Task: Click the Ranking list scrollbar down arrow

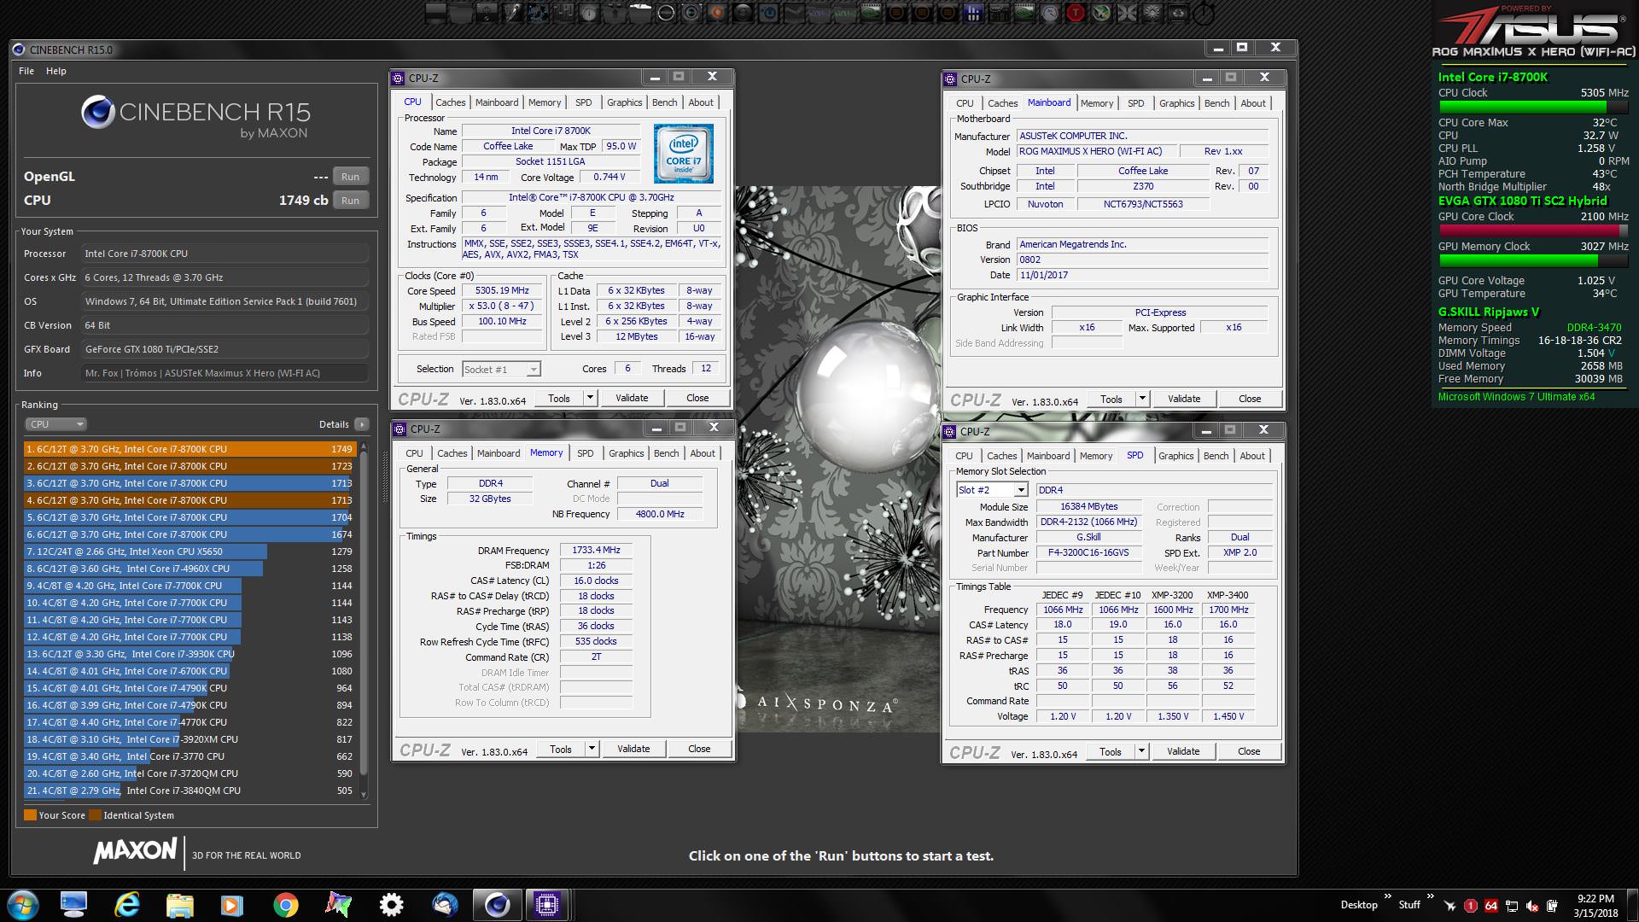Action: [364, 795]
